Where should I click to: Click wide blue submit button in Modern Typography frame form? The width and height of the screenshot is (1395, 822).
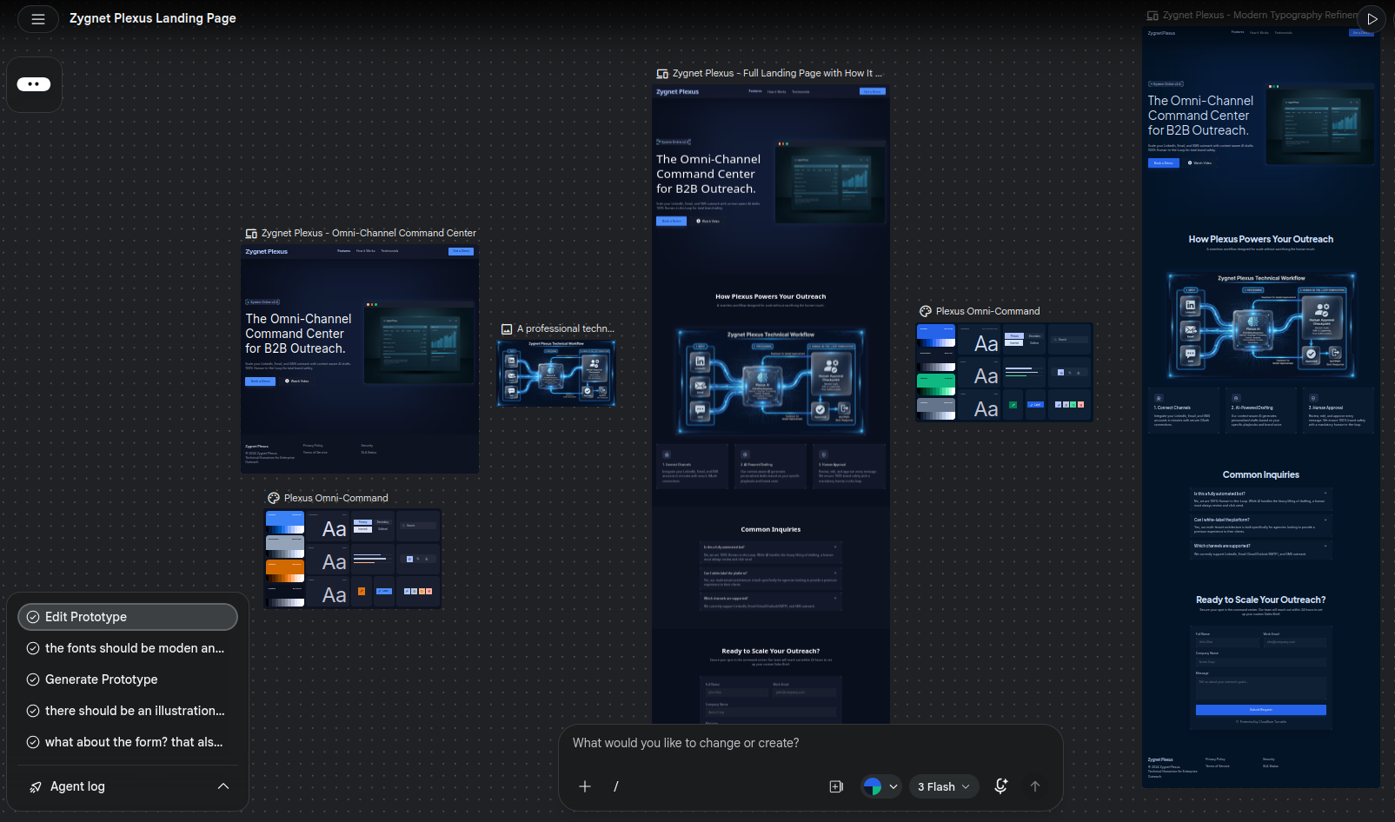click(1261, 710)
